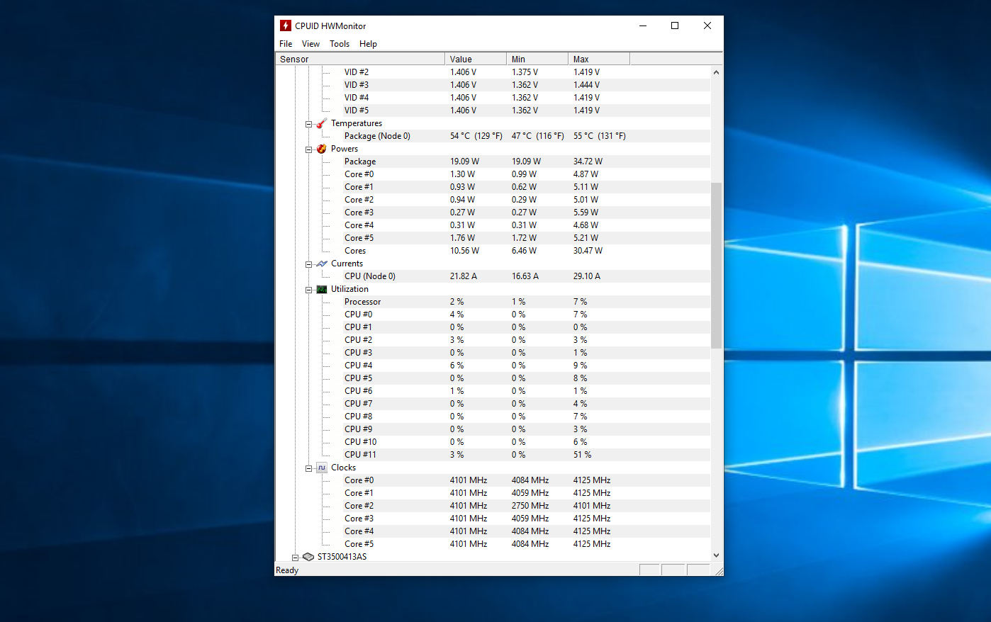This screenshot has width=991, height=622.
Task: Click the Value column header
Action: [476, 59]
